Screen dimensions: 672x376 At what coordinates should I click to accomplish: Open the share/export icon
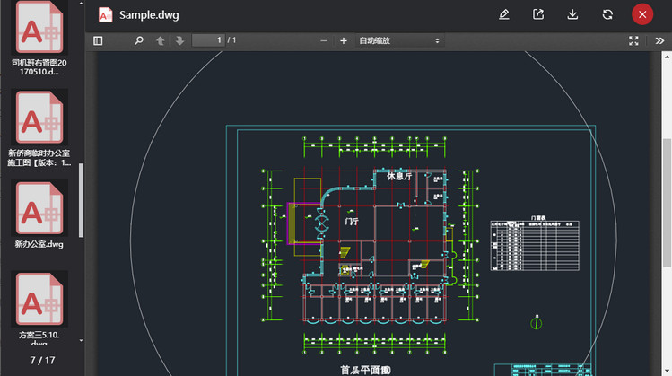538,14
